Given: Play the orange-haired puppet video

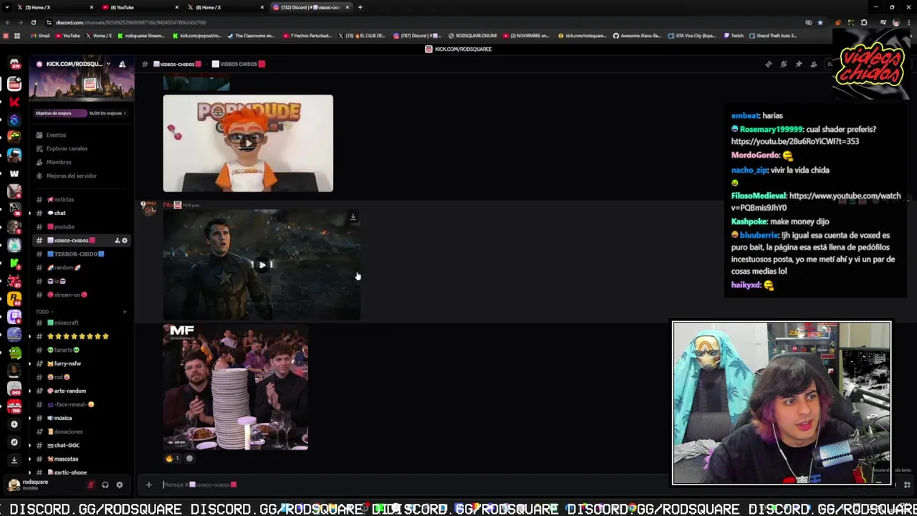Looking at the screenshot, I should pyautogui.click(x=248, y=143).
